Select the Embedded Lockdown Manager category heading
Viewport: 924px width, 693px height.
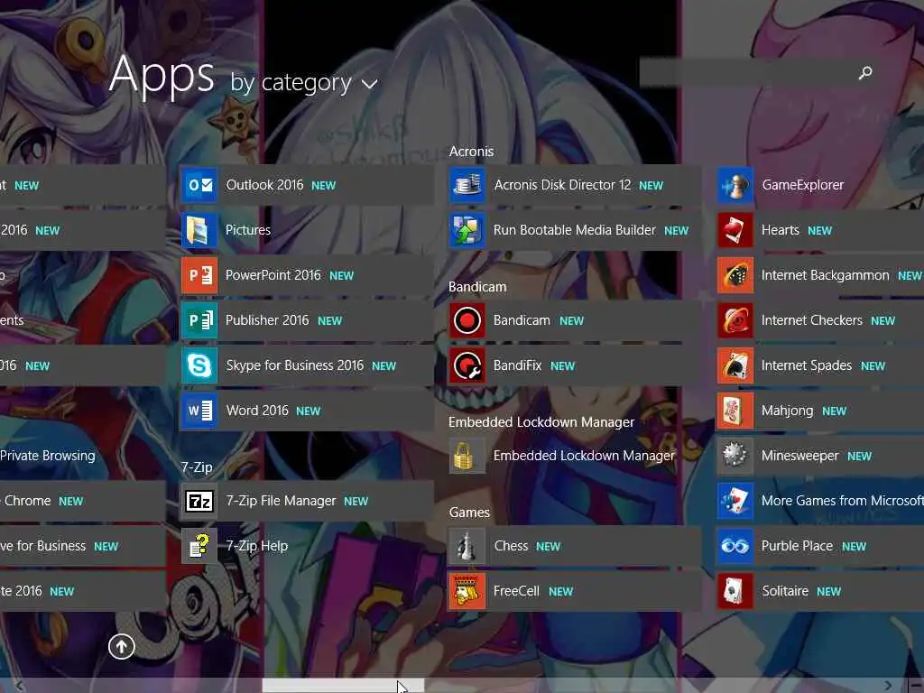(541, 422)
